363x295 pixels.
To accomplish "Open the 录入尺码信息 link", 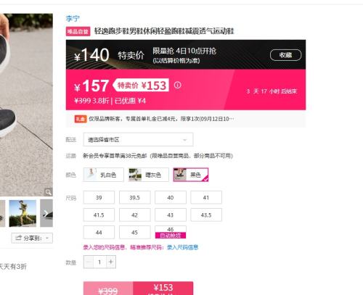I will point(182,247).
